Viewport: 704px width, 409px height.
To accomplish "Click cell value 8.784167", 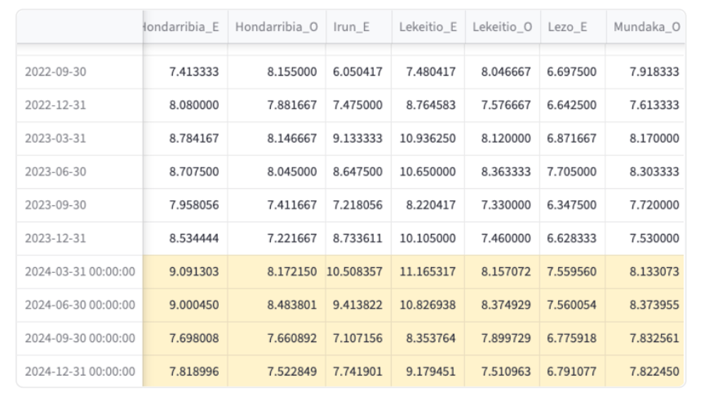I will pos(194,138).
